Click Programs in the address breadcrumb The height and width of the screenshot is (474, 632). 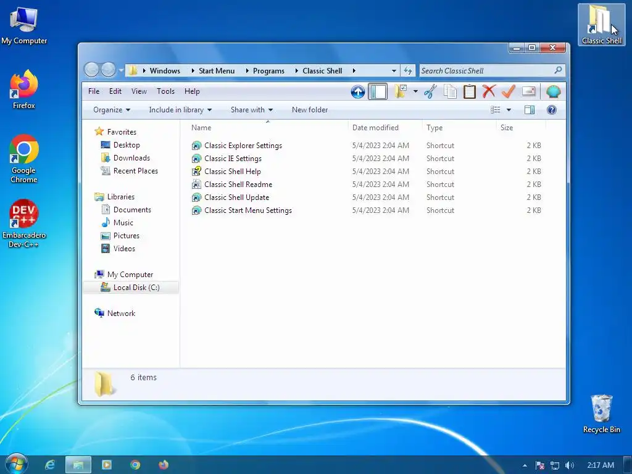[x=268, y=71]
